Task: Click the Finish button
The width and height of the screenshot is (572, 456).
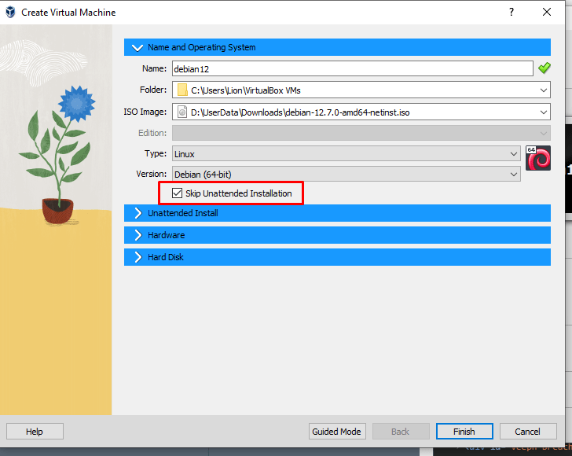Action: point(464,432)
